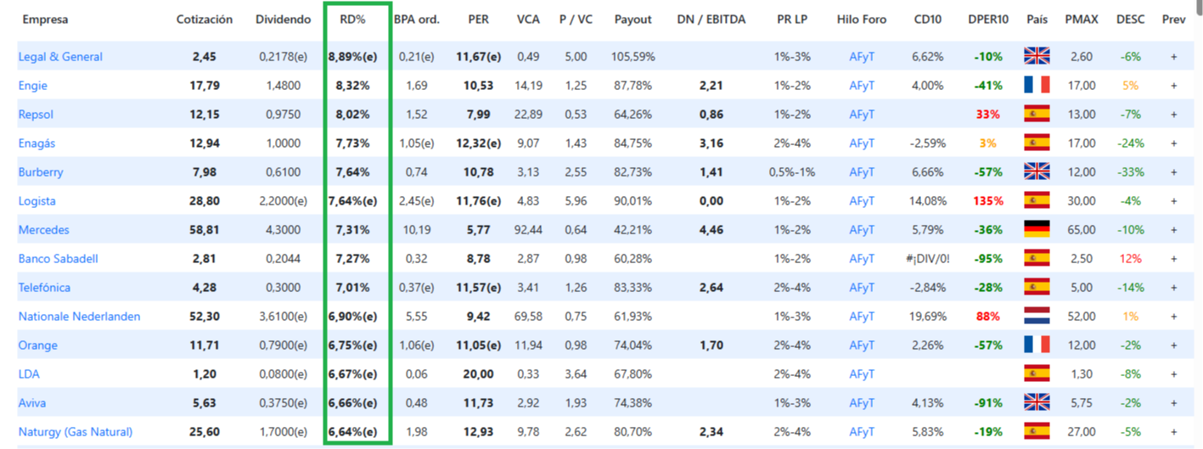
Task: Open the AFyT forum link in Mercedes row
Action: 862,230
